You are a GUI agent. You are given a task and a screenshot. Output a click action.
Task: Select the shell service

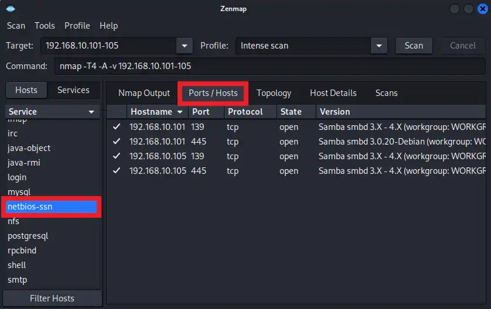52,265
